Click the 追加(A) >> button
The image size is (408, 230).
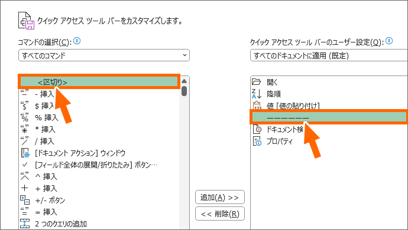(219, 198)
